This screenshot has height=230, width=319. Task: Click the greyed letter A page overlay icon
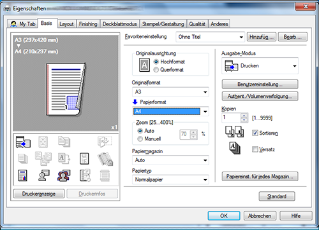[x=64, y=158]
